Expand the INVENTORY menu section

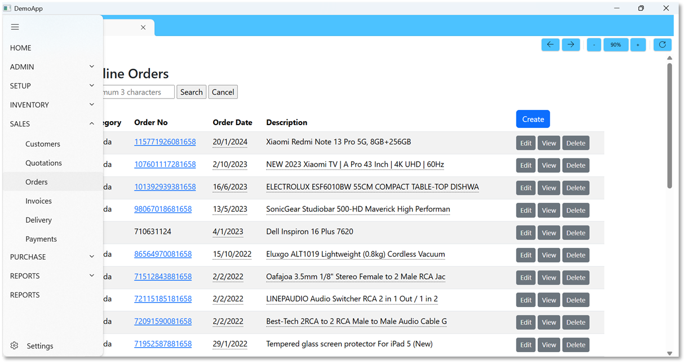click(52, 105)
